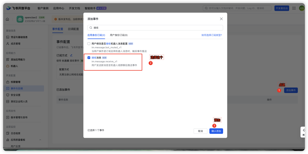Expand the side panel with the arrow at right edge

tap(304, 130)
